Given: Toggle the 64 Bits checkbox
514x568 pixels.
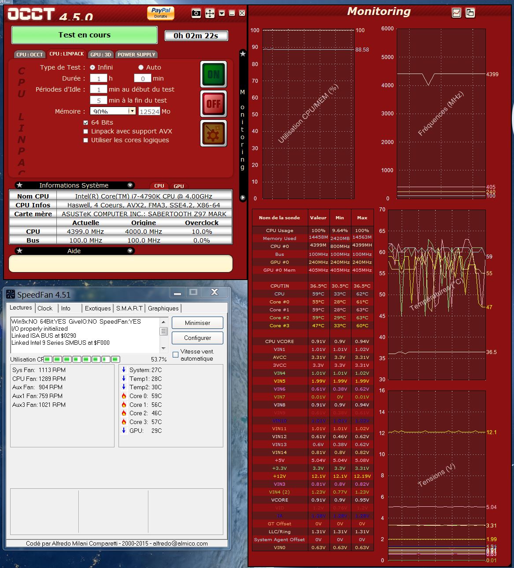Looking at the screenshot, I should click(x=86, y=122).
